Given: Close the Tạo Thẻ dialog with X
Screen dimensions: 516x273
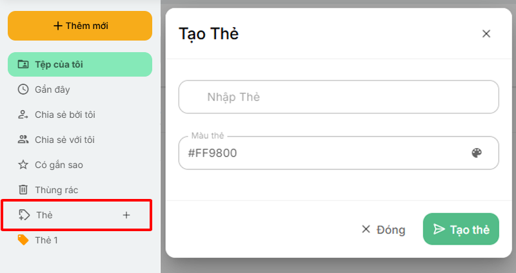Looking at the screenshot, I should point(486,33).
